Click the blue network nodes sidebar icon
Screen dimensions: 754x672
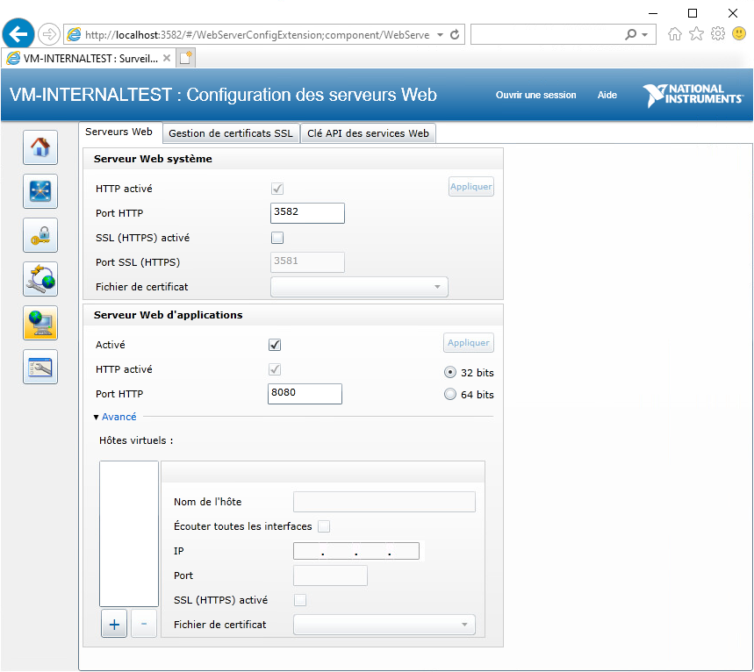[40, 191]
